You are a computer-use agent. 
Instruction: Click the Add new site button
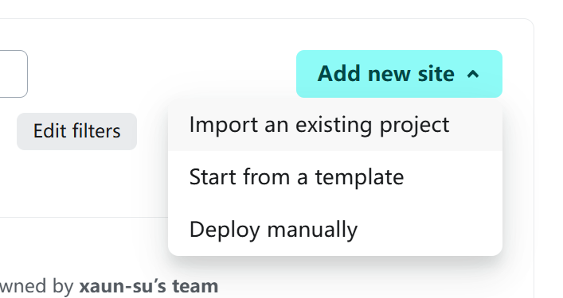(399, 74)
